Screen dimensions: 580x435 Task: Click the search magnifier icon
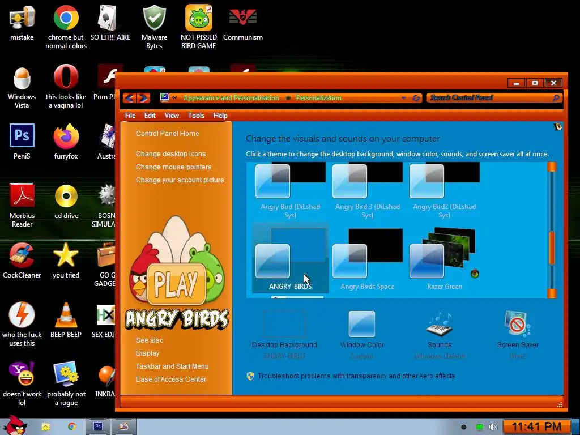(556, 97)
